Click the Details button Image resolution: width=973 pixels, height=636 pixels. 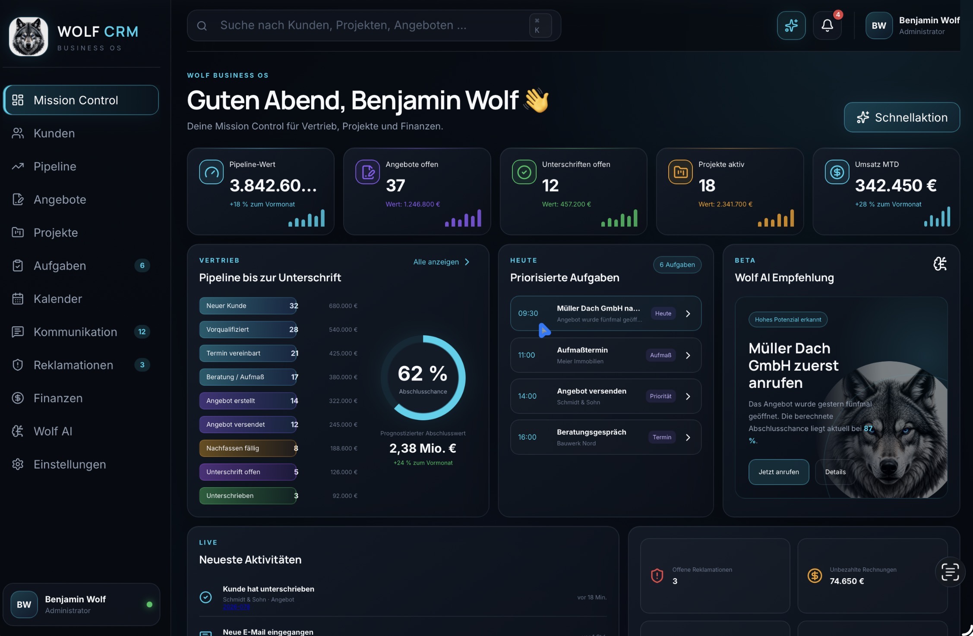point(835,472)
